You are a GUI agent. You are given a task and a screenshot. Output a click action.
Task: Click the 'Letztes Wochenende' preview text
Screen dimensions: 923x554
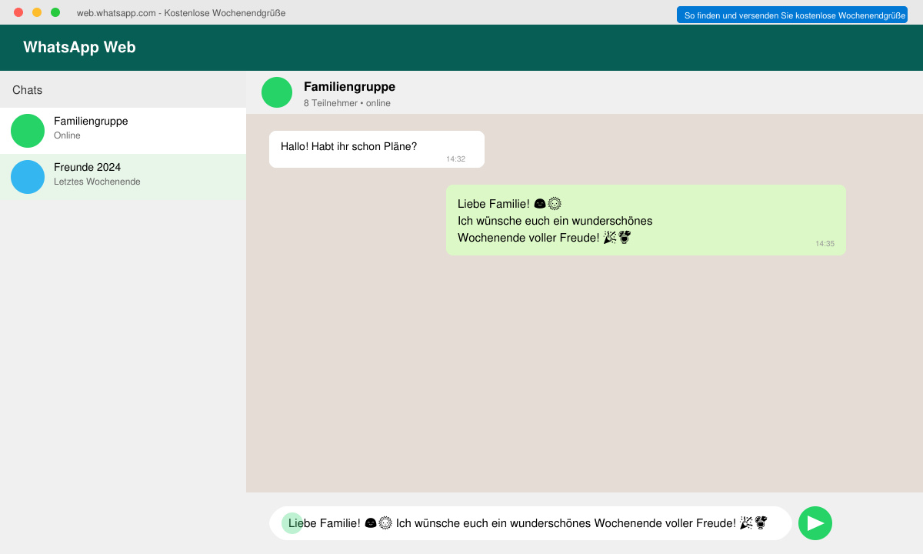pos(97,182)
